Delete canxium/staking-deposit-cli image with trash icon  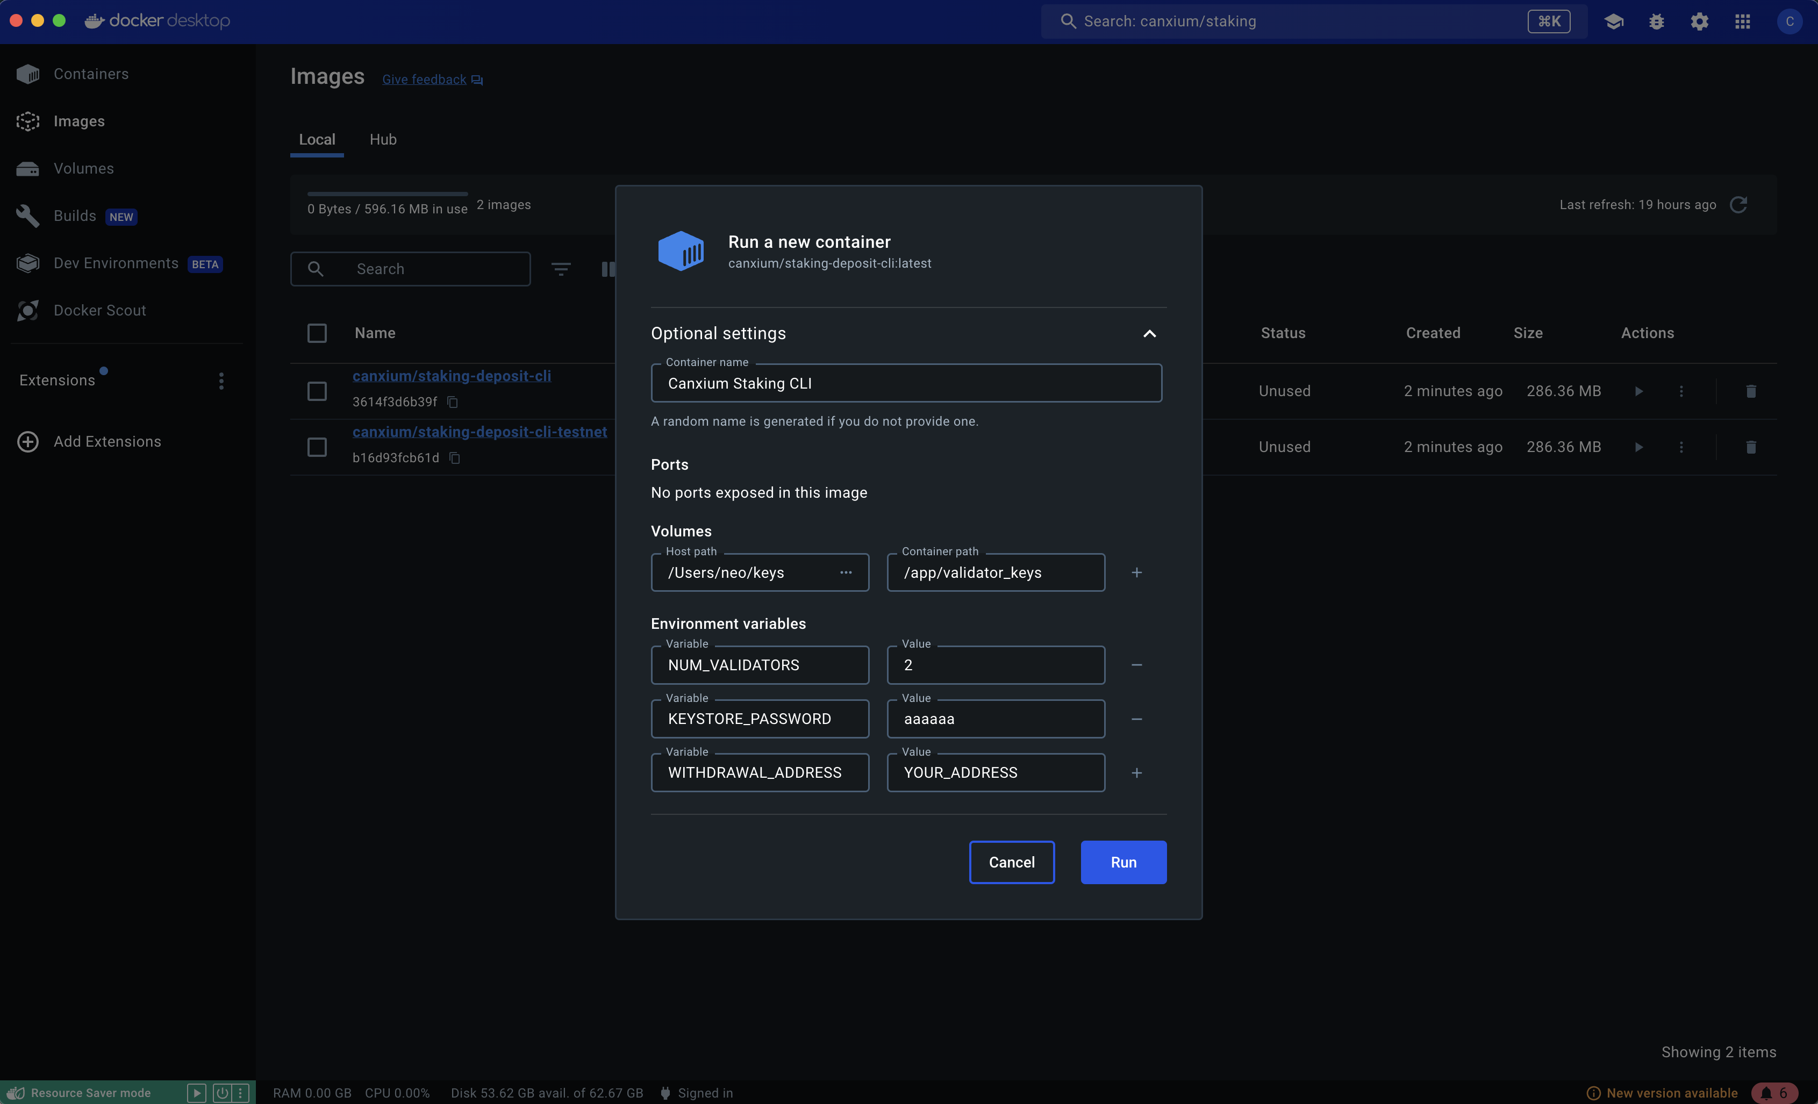pos(1750,391)
